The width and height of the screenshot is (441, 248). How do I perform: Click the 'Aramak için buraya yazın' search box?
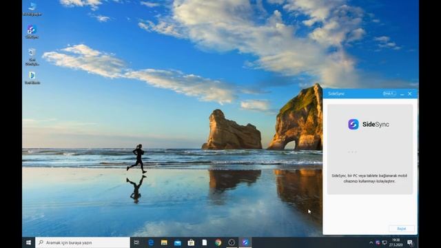click(x=83, y=242)
